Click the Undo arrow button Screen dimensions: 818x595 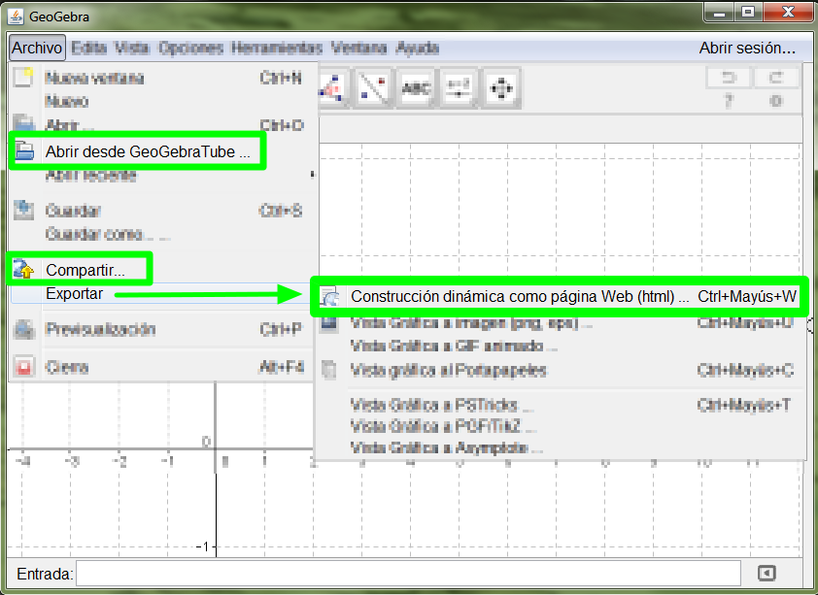coord(729,79)
